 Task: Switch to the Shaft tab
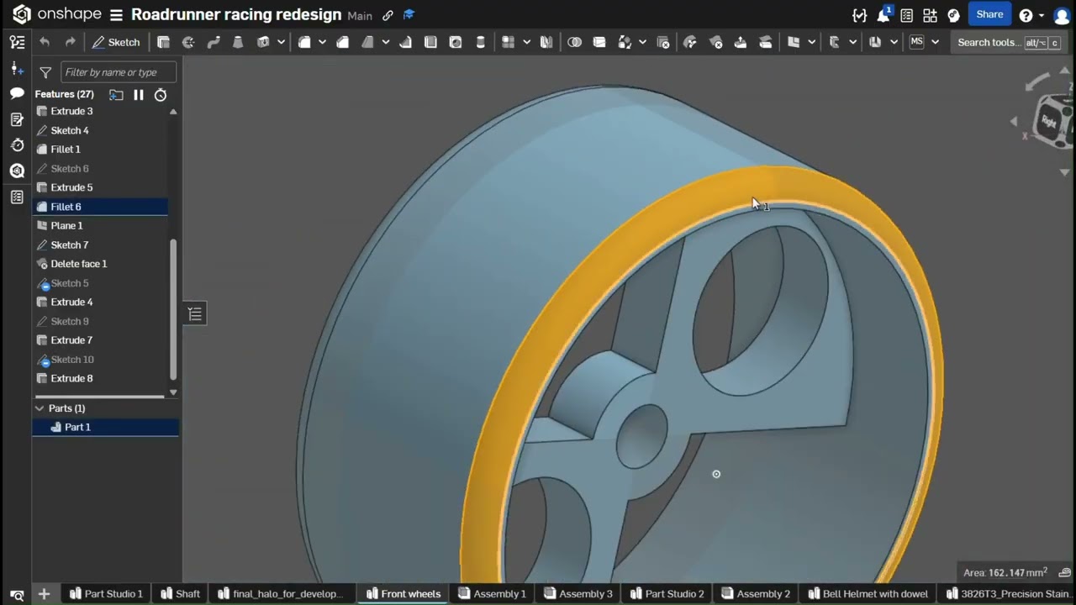pyautogui.click(x=180, y=593)
